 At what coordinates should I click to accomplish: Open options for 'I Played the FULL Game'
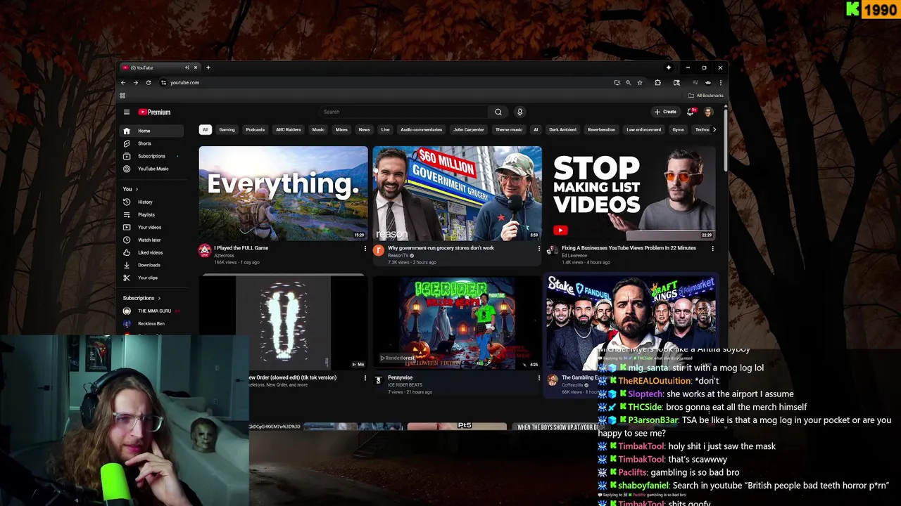[x=365, y=248]
